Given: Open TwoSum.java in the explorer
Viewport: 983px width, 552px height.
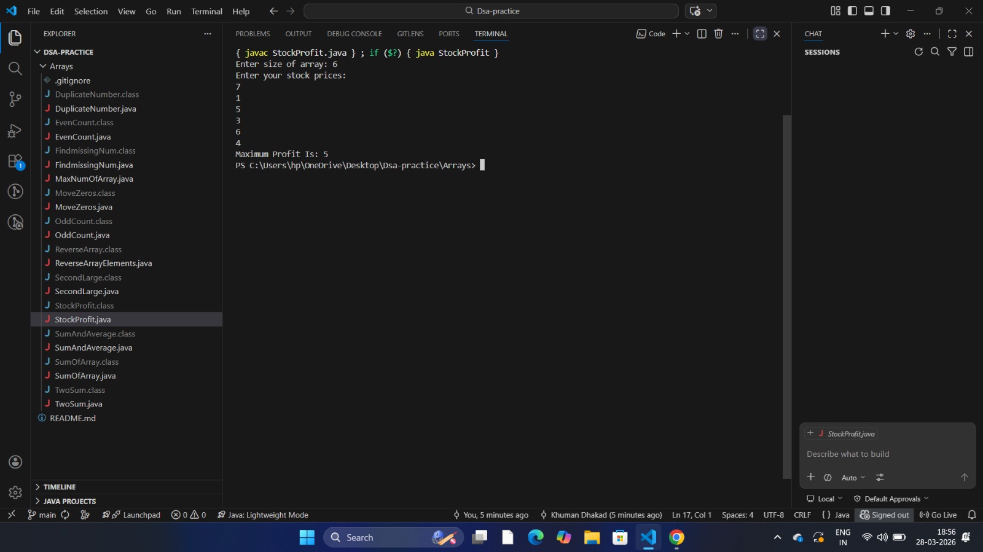Looking at the screenshot, I should coord(79,404).
